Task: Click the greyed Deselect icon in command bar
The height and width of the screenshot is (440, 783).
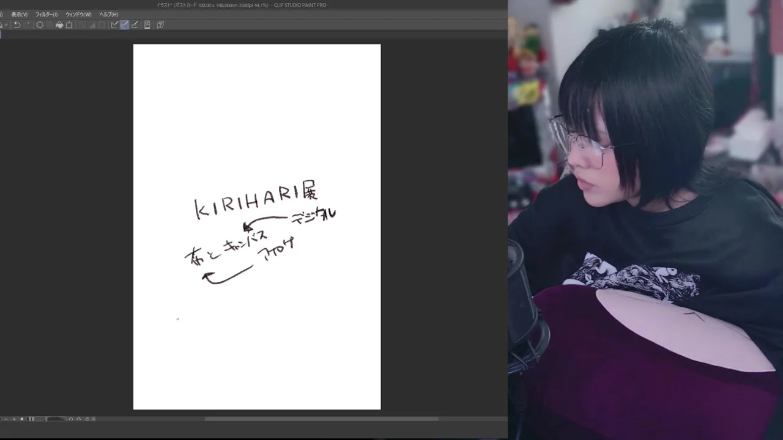Action: 83,25
